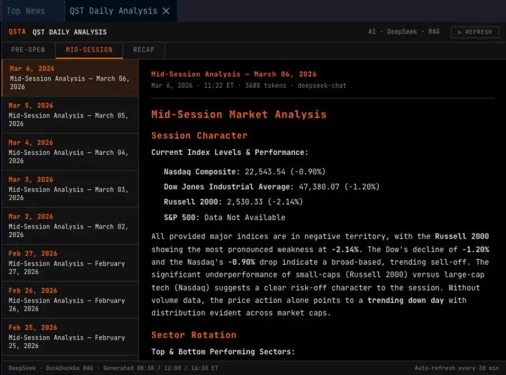Click the AI indicator in the header
The width and height of the screenshot is (506, 375).
tap(372, 32)
